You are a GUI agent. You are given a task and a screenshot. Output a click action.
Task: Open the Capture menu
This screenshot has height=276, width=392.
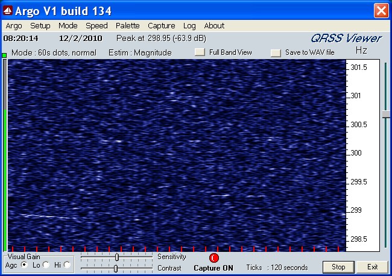(x=162, y=26)
